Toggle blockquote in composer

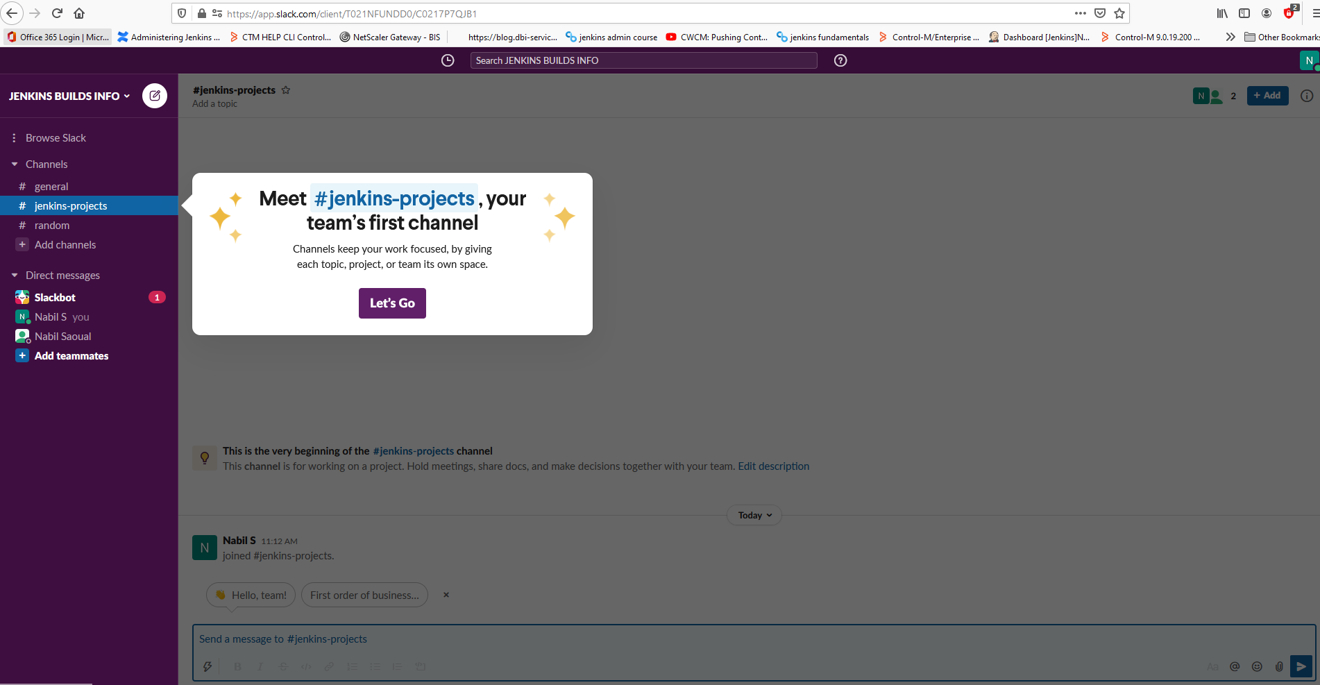[x=397, y=666]
